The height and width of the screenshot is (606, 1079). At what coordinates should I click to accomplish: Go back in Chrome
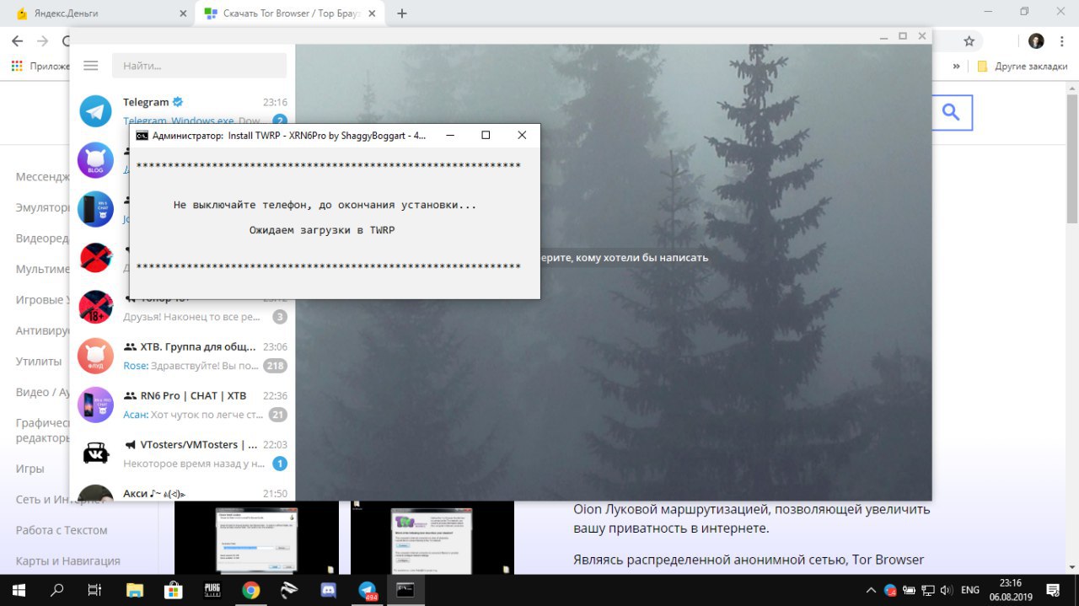click(x=17, y=41)
